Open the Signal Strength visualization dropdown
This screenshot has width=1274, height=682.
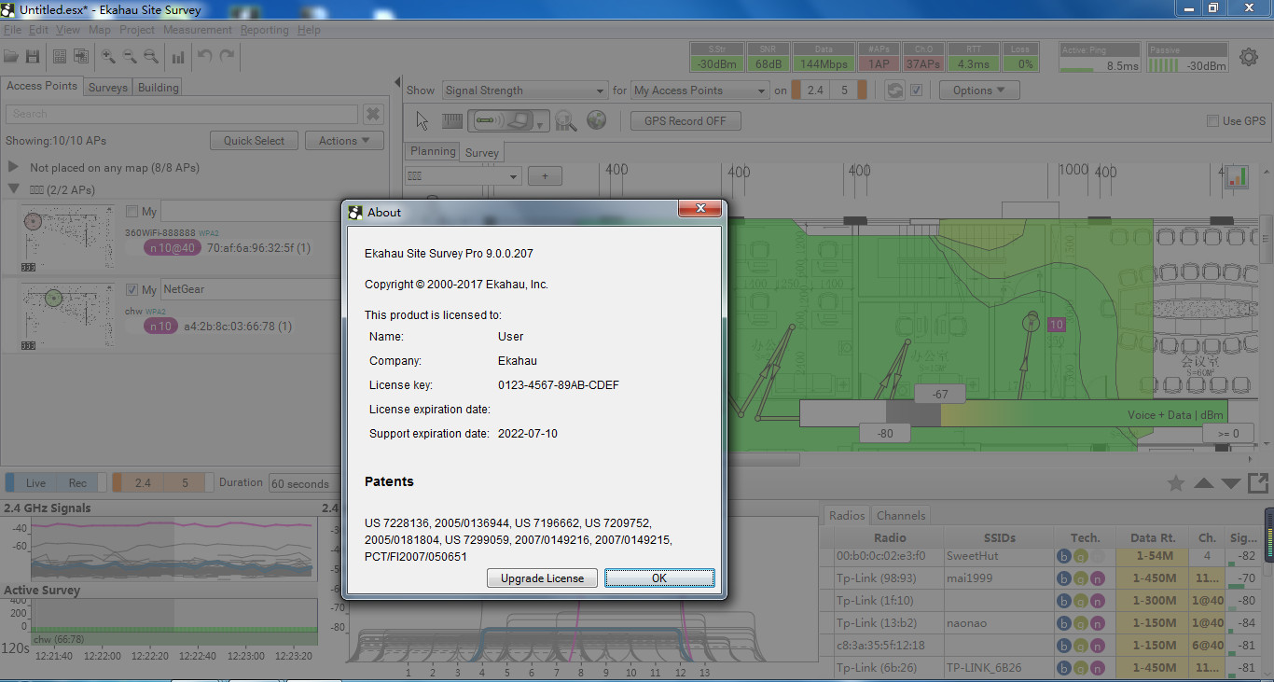pyautogui.click(x=524, y=90)
